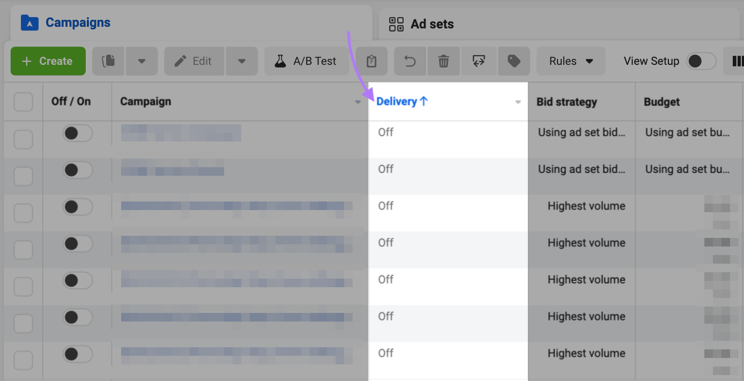Image resolution: width=744 pixels, height=381 pixels.
Task: Expand the Edit button's dropdown arrow
Action: click(x=241, y=61)
